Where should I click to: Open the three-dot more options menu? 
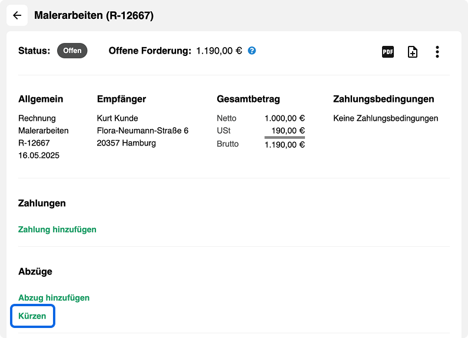tap(437, 52)
